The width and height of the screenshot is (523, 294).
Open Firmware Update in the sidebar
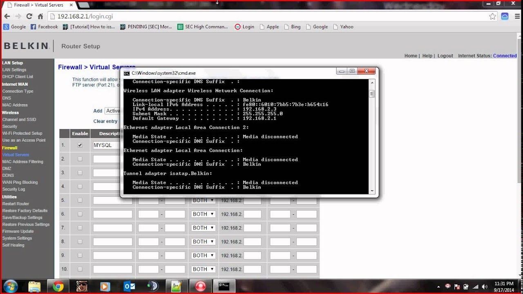tap(18, 232)
